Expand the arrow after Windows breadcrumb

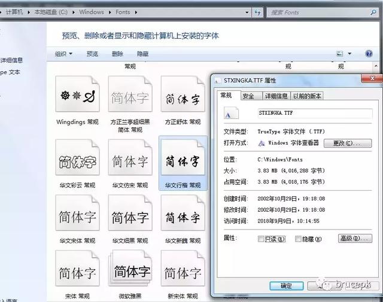click(x=110, y=12)
